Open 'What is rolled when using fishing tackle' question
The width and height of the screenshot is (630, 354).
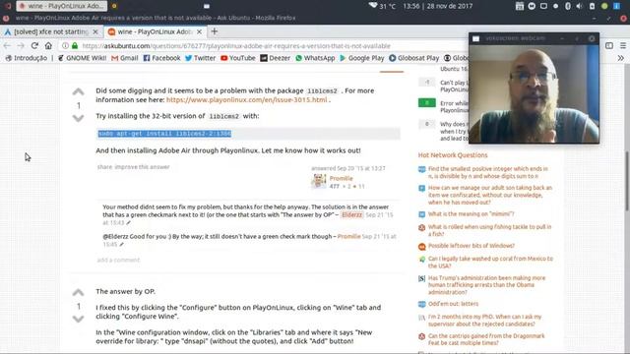[489, 230]
